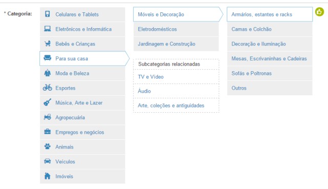The height and width of the screenshot is (189, 328).
Task: Click the green thumbs-up icon
Action: pos(319,12)
